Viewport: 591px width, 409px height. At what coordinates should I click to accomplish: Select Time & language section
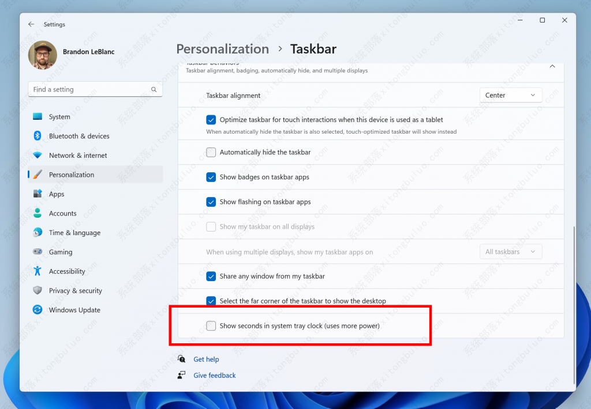coord(74,232)
